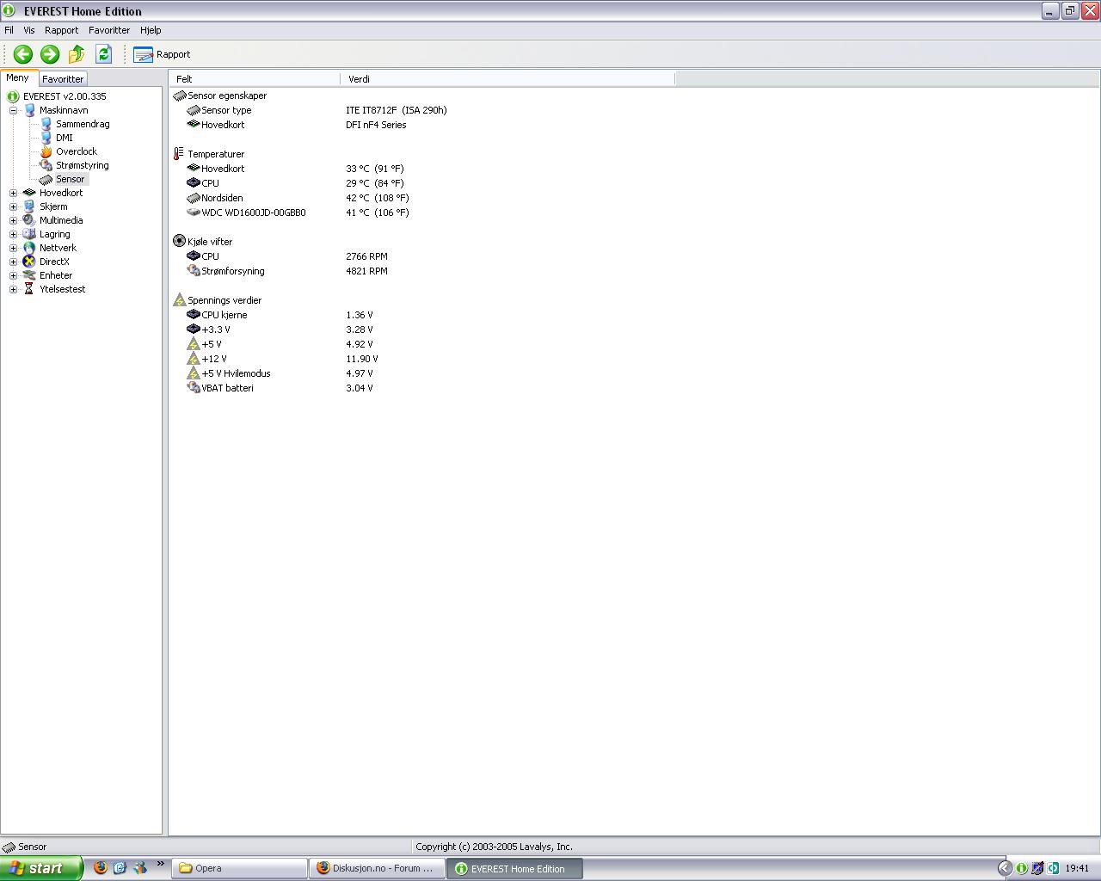Expand the Hovedkort tree node
Viewport: 1101px width, 881px height.
(14, 193)
